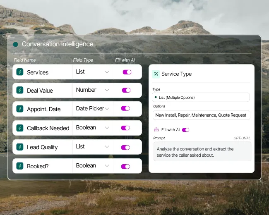Select the Deal Value field name
This screenshot has width=269, height=215.
(x=40, y=91)
